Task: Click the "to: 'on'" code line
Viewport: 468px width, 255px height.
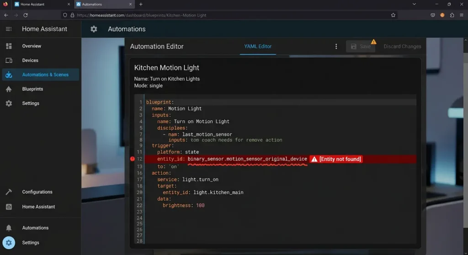Action: pyautogui.click(x=168, y=167)
